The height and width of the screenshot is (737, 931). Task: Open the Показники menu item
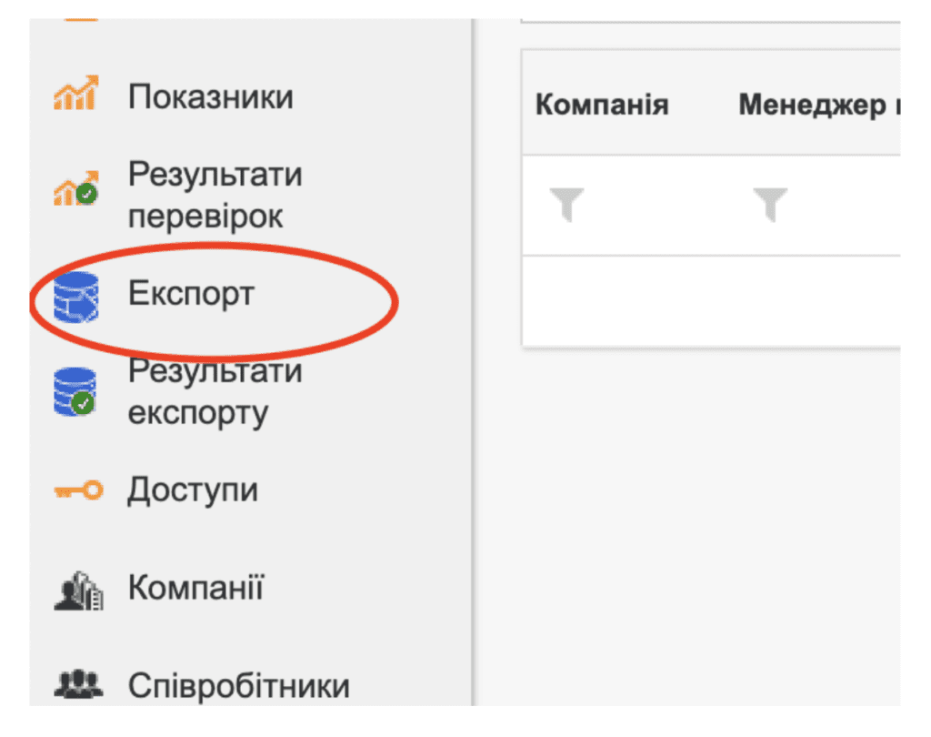[x=211, y=96]
